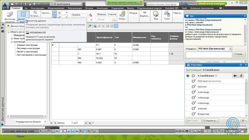Click the Вставка... percent icon button
The image size is (249, 140).
point(35,14)
